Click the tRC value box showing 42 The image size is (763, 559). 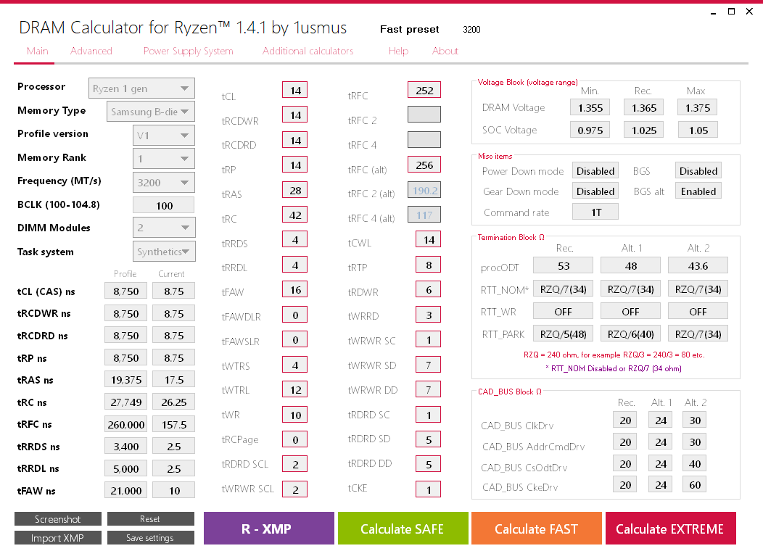(x=295, y=215)
